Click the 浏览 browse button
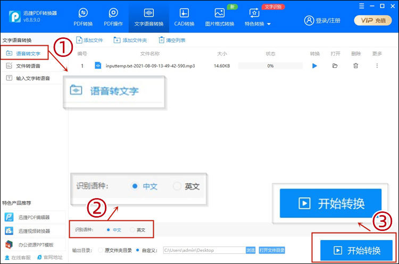 [x=251, y=250]
